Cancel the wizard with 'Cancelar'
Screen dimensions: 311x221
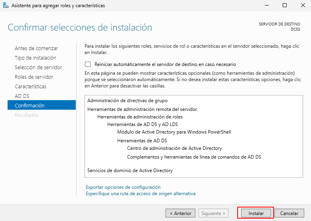289,213
